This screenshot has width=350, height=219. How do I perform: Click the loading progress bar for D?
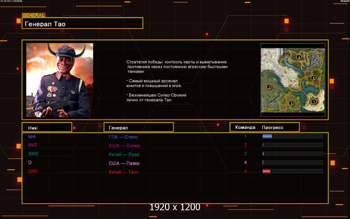pos(293,162)
